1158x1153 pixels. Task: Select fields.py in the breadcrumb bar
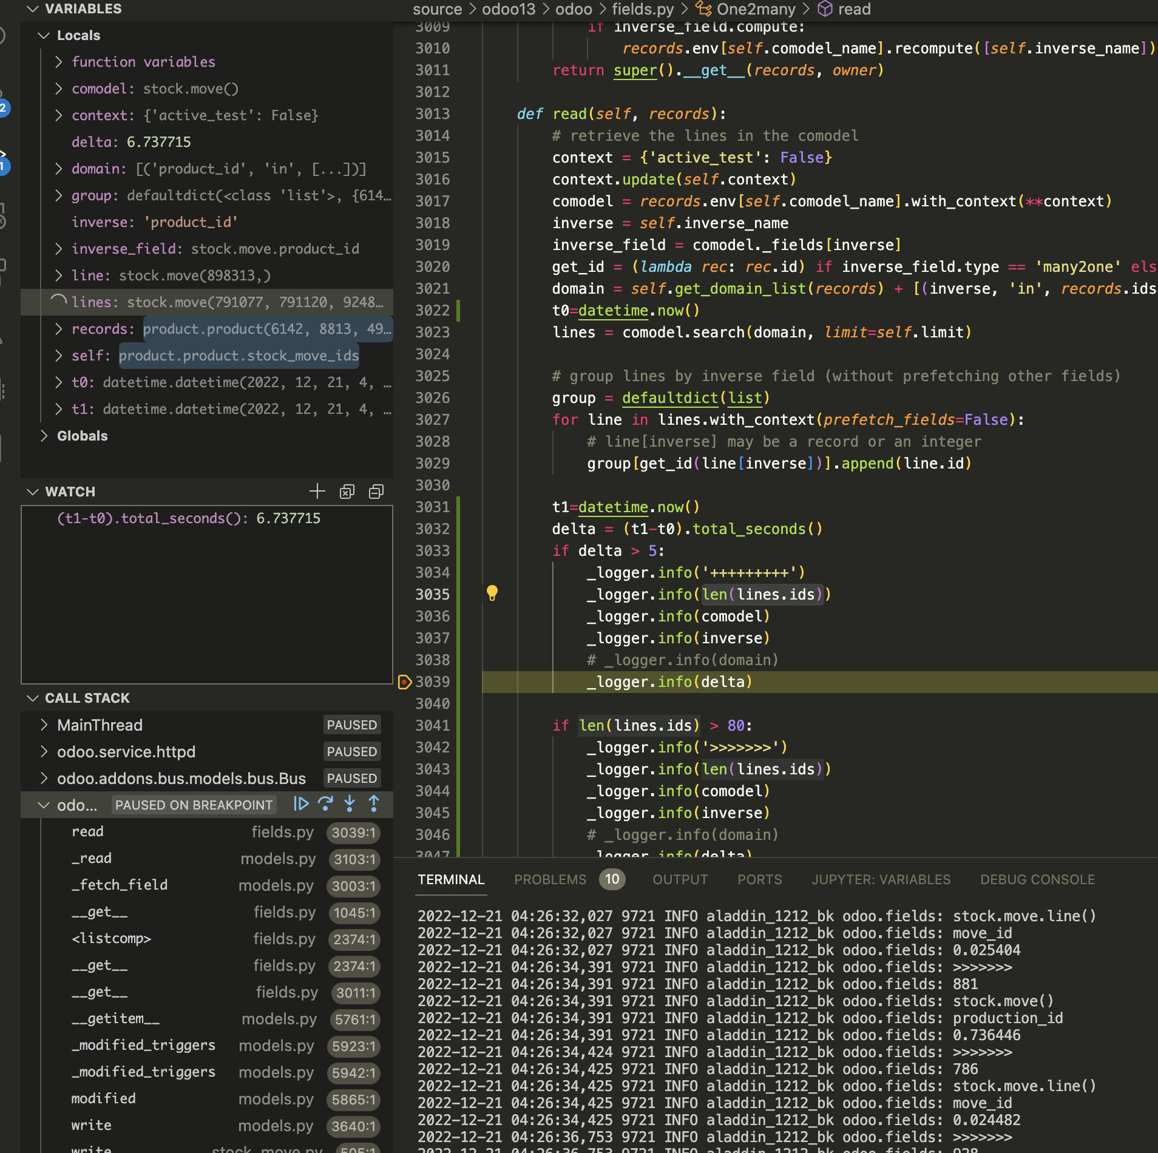pos(641,9)
